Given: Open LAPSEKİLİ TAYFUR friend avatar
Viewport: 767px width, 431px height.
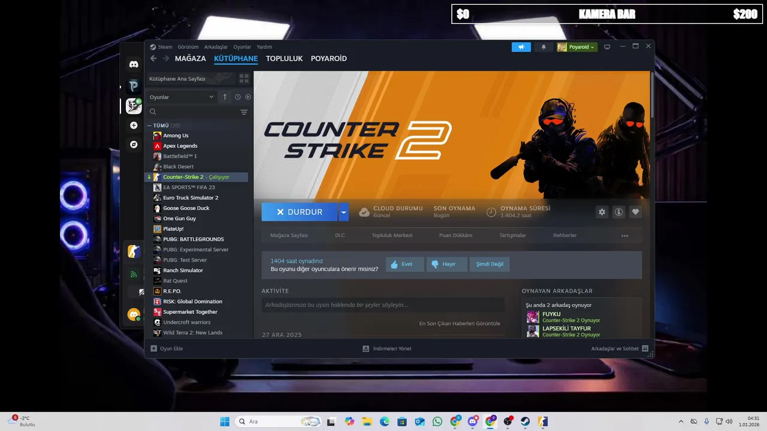Looking at the screenshot, I should tap(533, 331).
